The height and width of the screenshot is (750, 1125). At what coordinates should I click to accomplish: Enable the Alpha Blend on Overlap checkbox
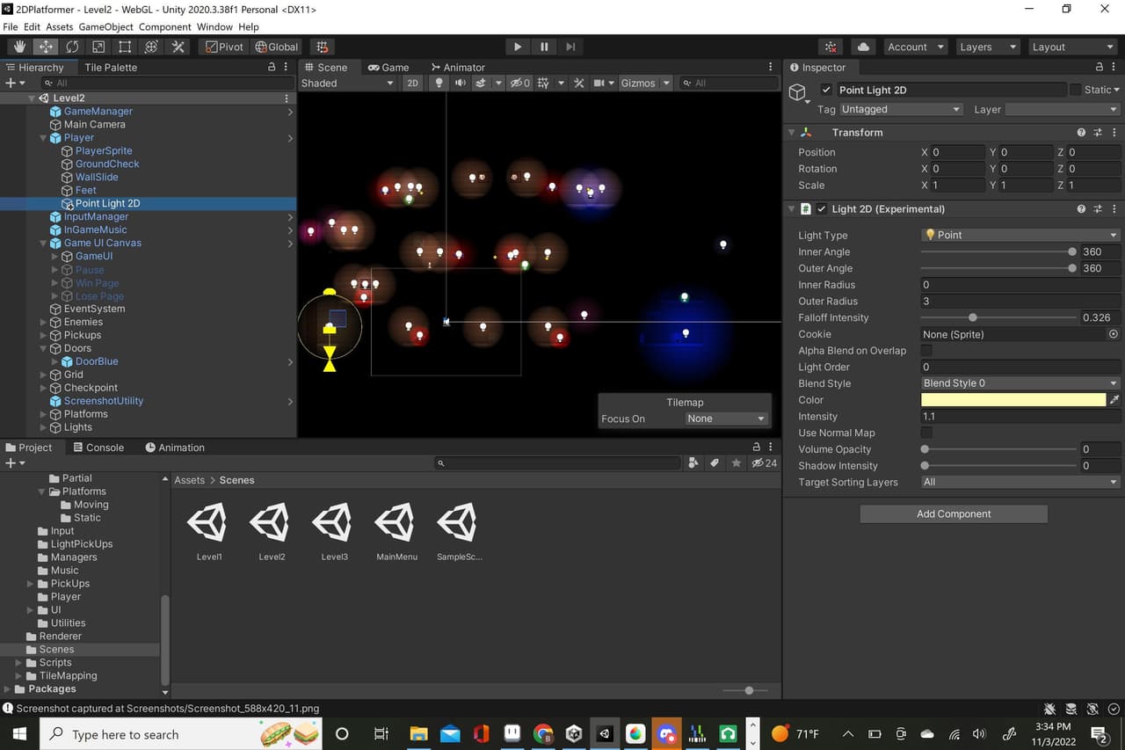point(926,351)
